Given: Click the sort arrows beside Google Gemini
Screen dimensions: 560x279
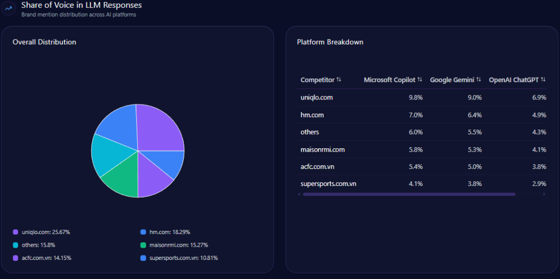Looking at the screenshot, I should [479, 80].
